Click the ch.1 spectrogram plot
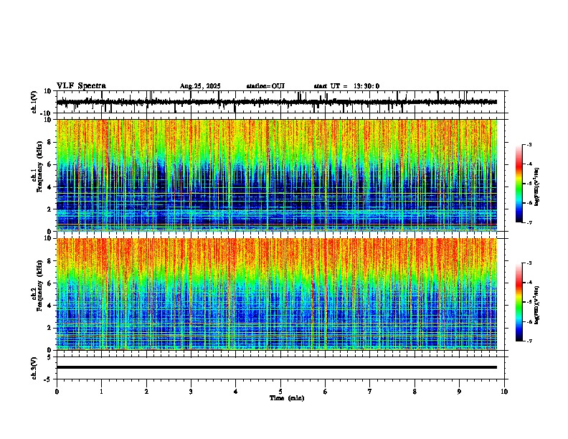 click(x=277, y=175)
